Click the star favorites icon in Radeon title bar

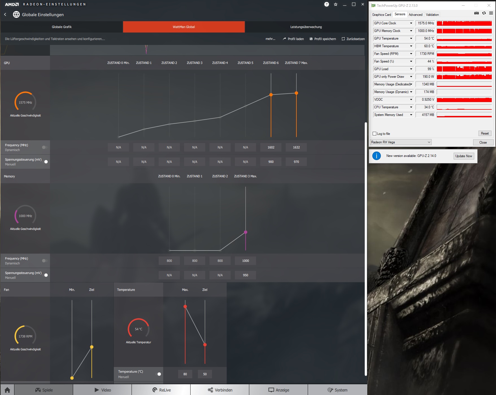[336, 4]
